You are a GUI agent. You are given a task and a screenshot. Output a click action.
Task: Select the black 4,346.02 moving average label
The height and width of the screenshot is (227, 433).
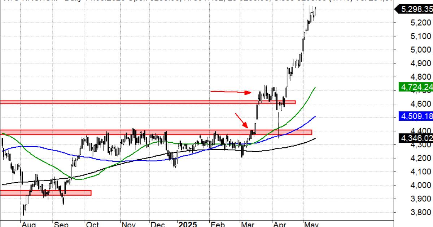pos(416,138)
